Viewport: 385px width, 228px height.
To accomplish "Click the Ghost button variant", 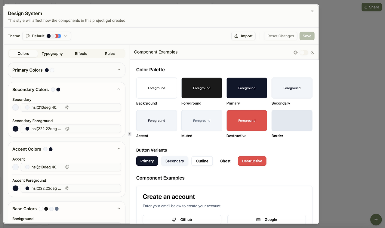I will pyautogui.click(x=225, y=161).
